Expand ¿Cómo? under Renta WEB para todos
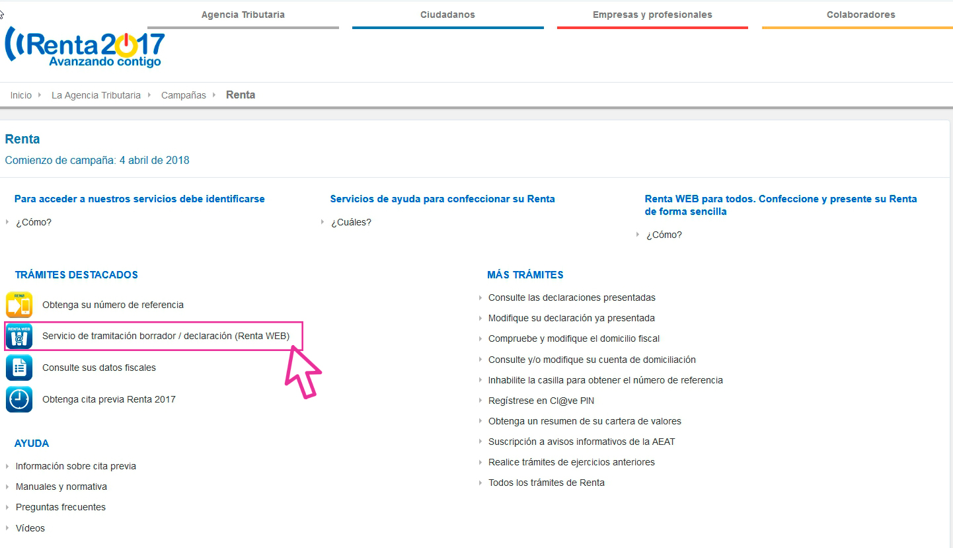This screenshot has width=953, height=548. coord(664,235)
